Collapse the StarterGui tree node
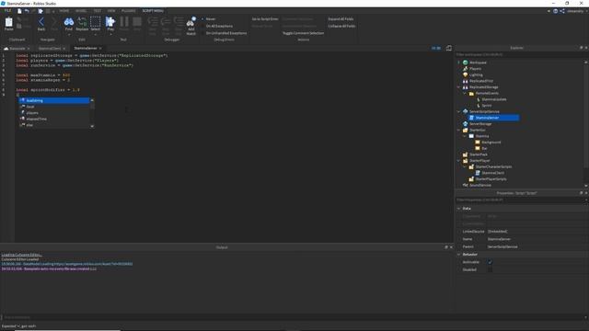The height and width of the screenshot is (331, 589). (458, 130)
